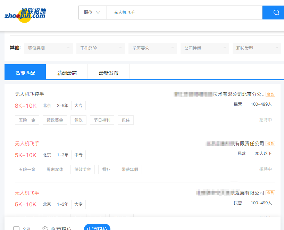284x230 pixels.
Task: Click the Zhaopin logo
Action: click(x=25, y=15)
